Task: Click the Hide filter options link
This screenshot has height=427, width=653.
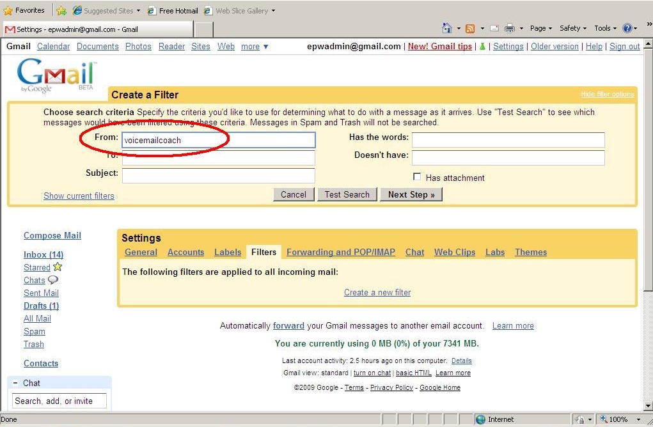Action: click(608, 95)
